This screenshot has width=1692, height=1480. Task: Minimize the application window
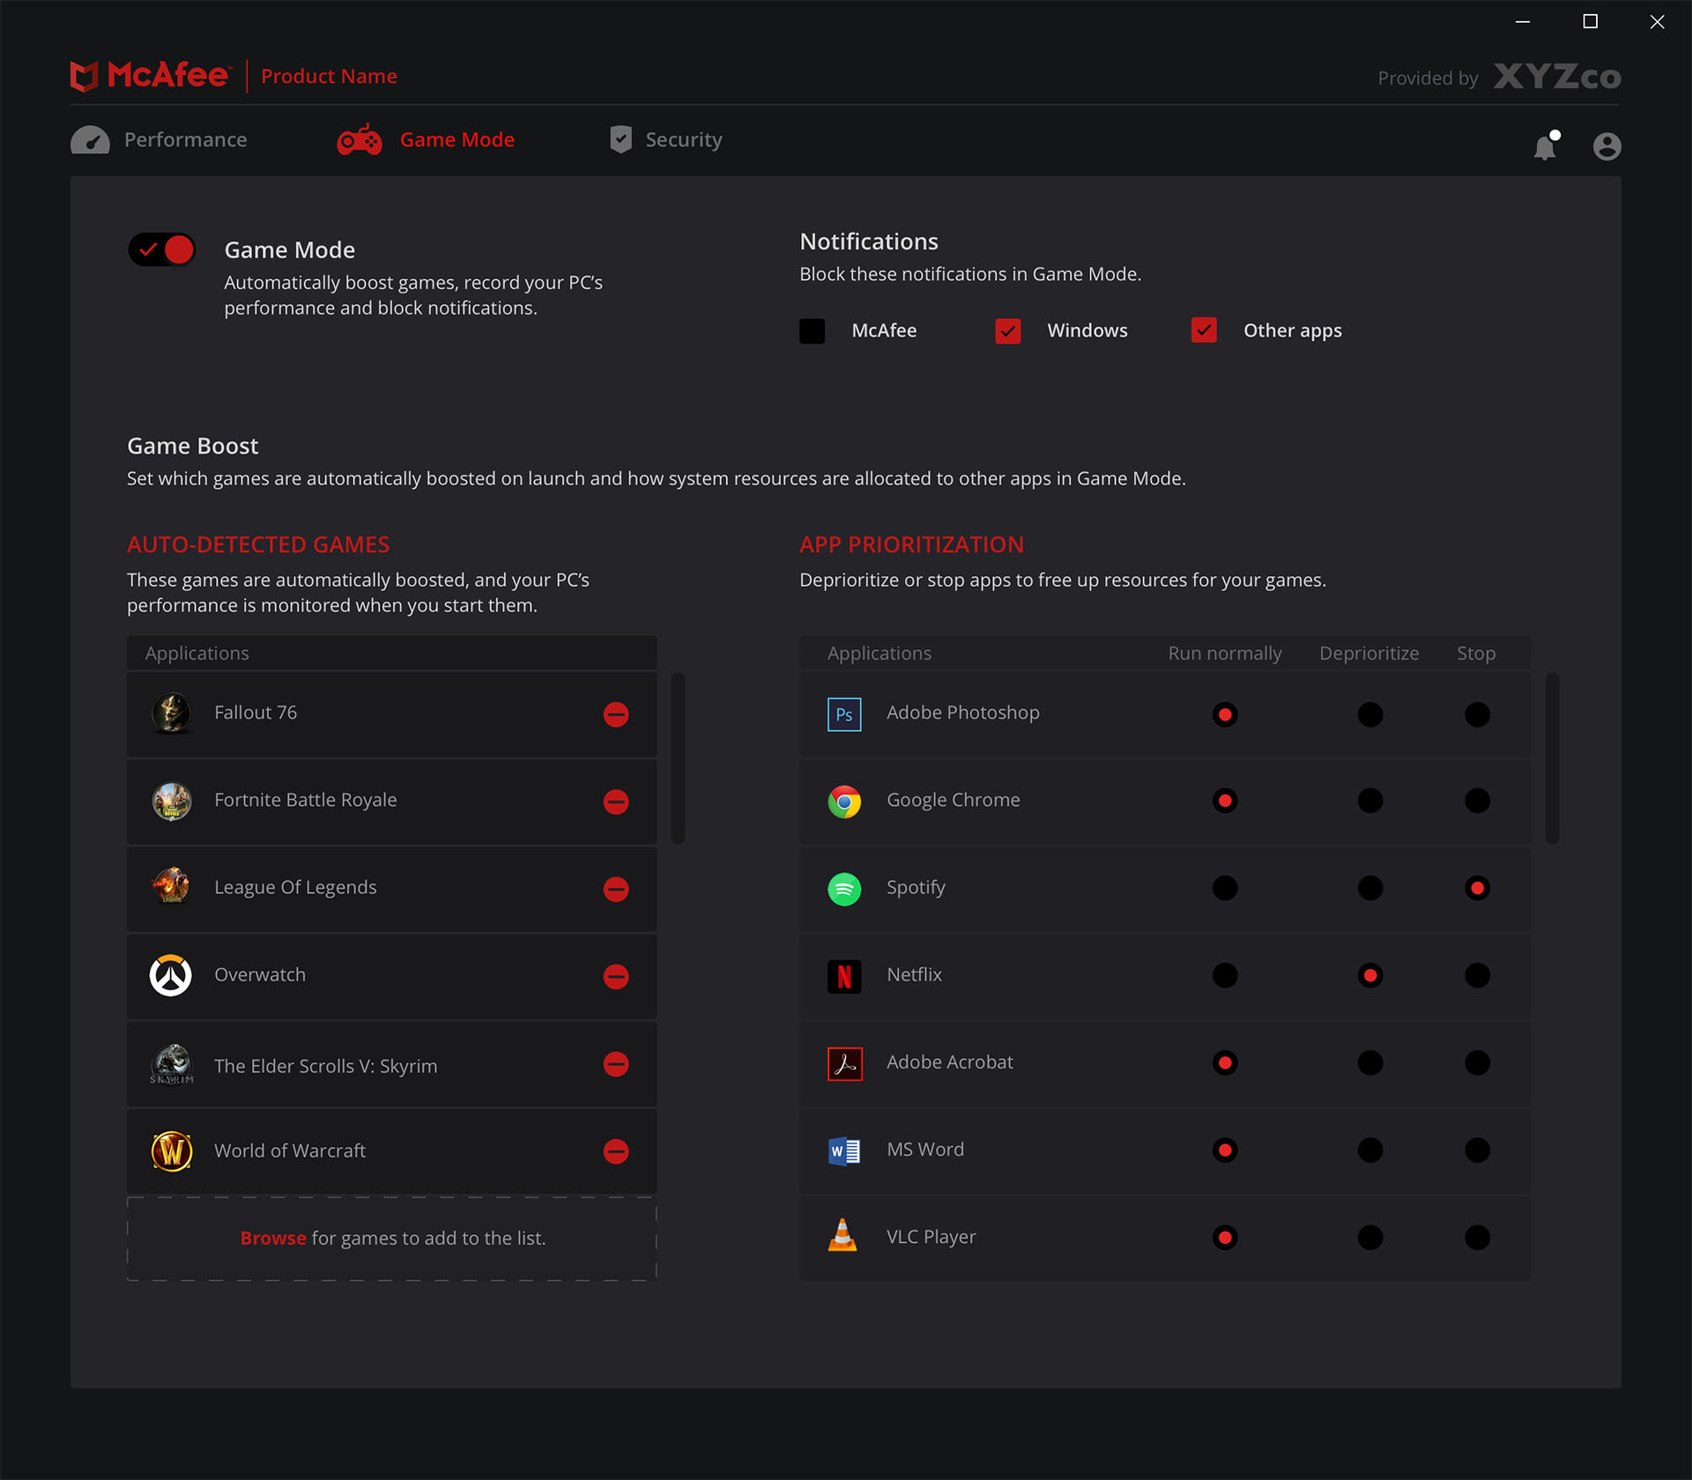point(1523,21)
